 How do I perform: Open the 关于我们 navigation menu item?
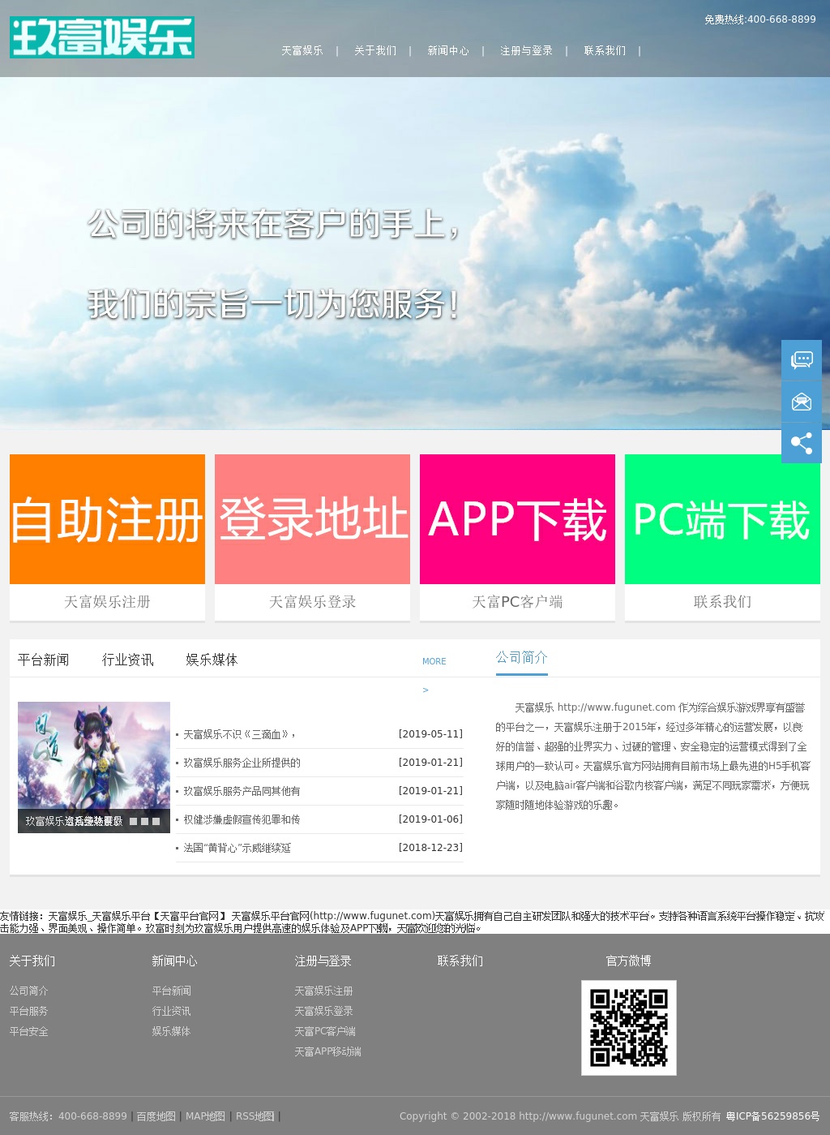pyautogui.click(x=375, y=51)
